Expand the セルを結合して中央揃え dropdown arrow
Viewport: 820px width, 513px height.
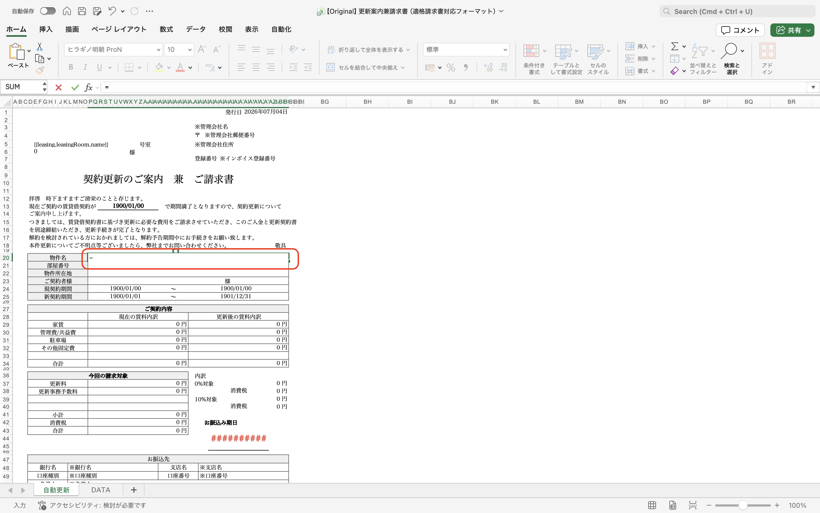(403, 67)
